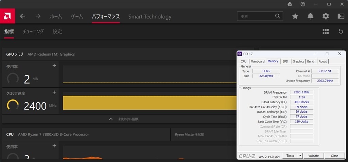
Task: Add クロック速度 metric with plus
Action: (54, 92)
